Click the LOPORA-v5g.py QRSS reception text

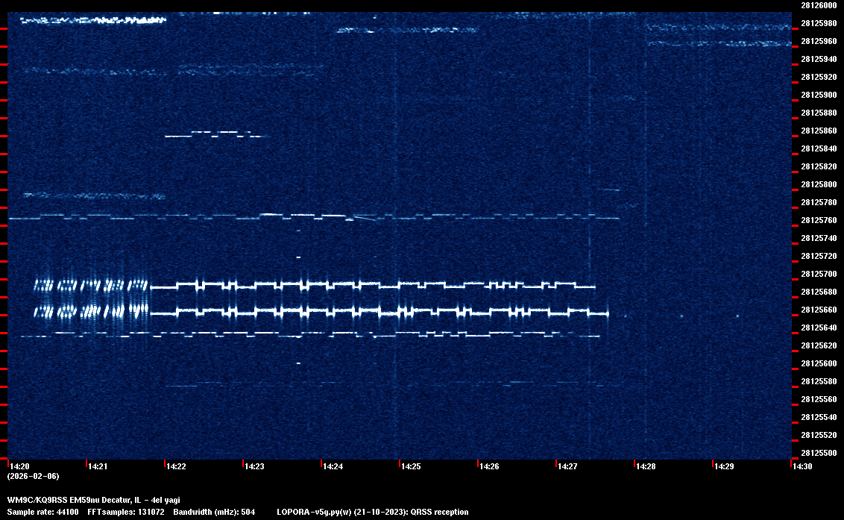pos(372,512)
